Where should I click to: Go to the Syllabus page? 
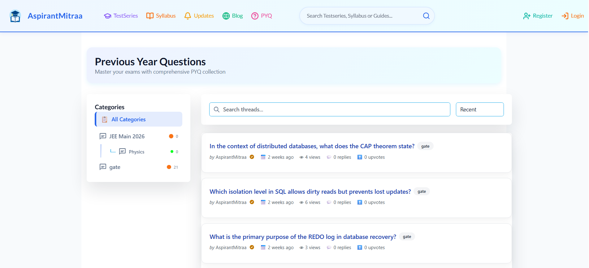[x=161, y=16]
